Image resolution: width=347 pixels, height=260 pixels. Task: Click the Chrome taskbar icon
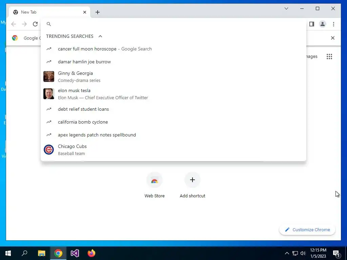58,253
